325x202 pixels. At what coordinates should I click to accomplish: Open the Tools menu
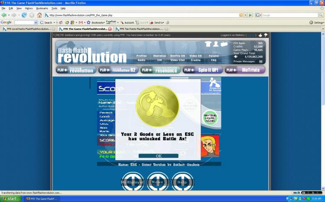(54, 9)
